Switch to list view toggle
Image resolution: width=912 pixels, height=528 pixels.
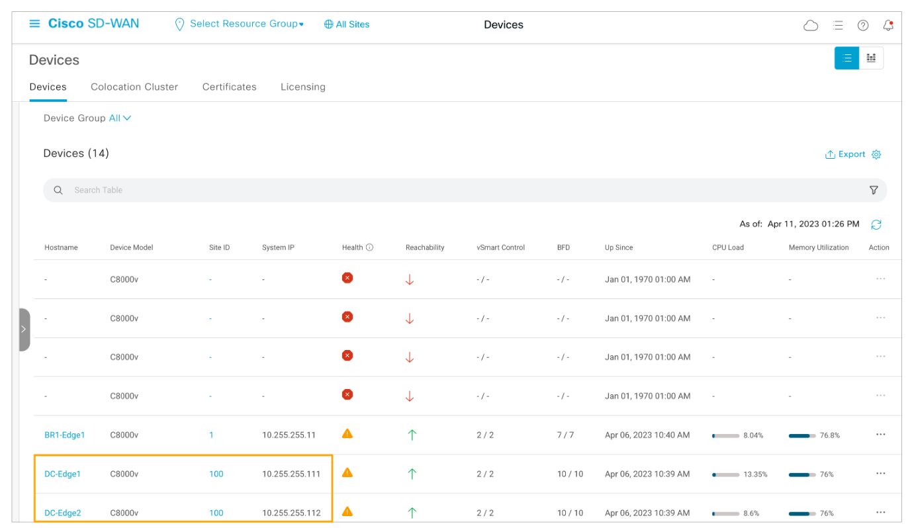(x=846, y=58)
